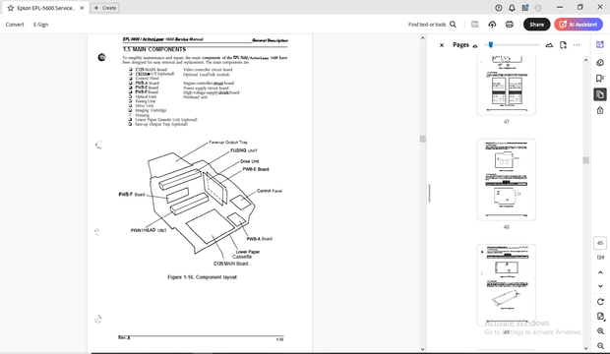This screenshot has width=610, height=354.
Task: Open the protect lock sidebar icon
Action: [x=600, y=110]
